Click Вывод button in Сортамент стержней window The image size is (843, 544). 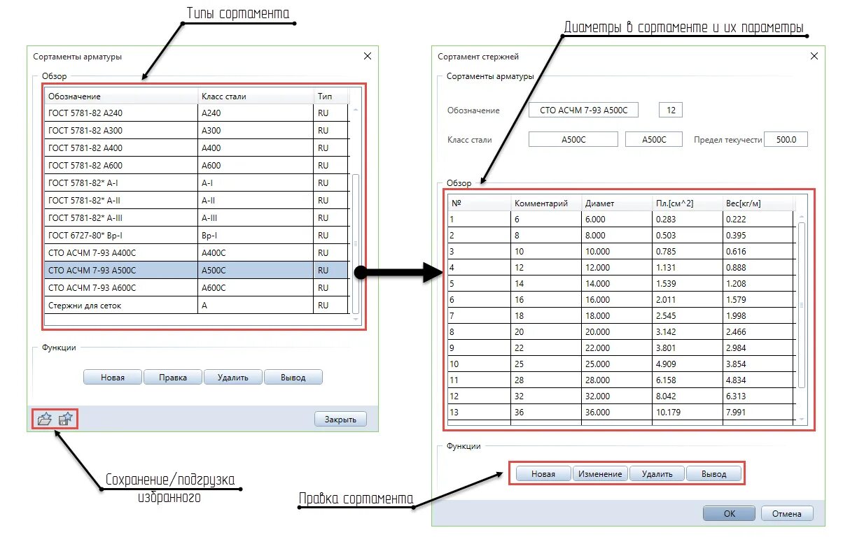(713, 474)
